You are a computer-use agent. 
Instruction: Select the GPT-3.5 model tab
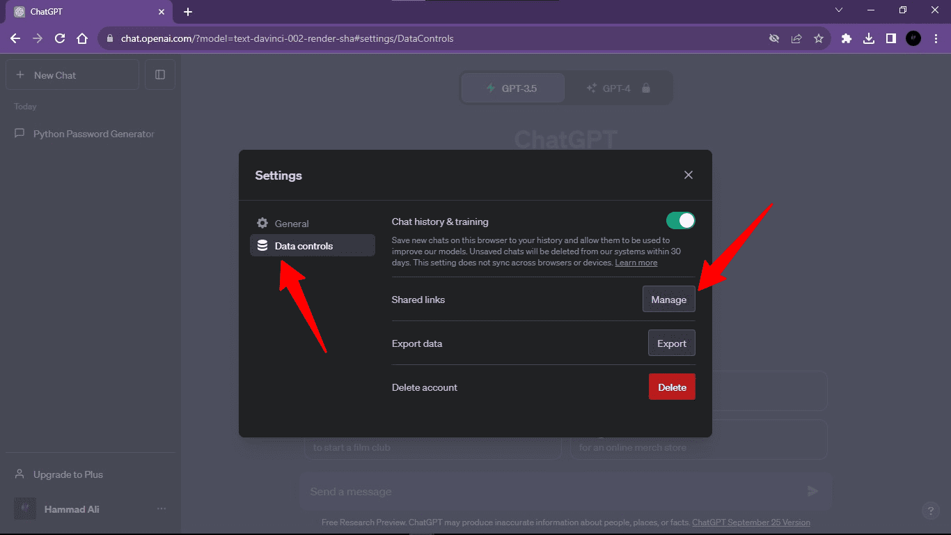point(513,88)
